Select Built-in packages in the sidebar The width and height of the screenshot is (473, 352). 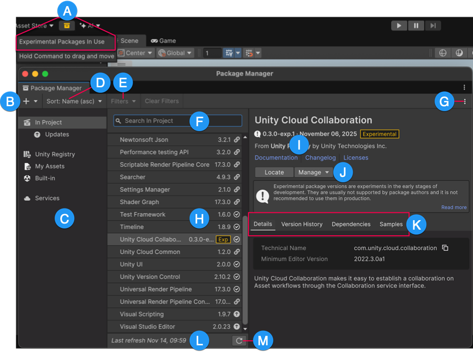[45, 179]
